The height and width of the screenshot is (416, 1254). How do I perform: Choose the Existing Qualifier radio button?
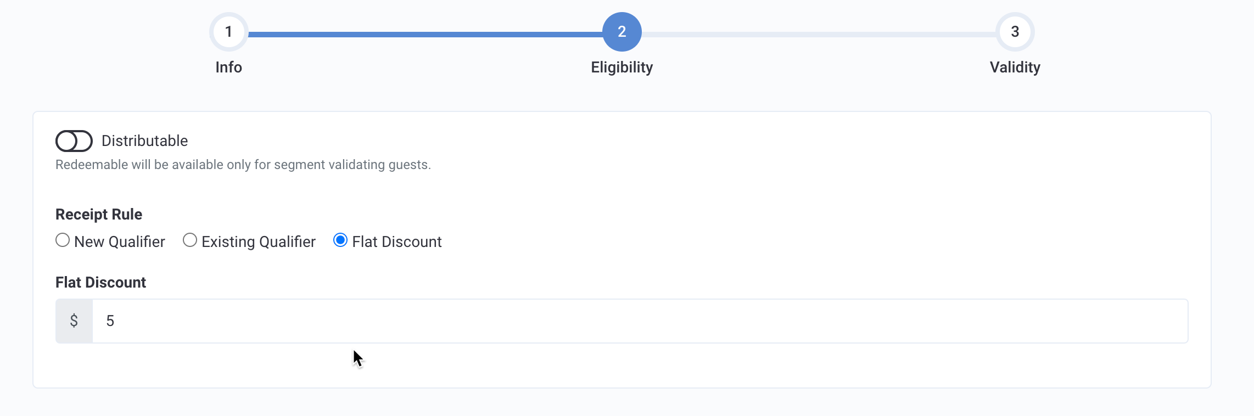pos(190,240)
